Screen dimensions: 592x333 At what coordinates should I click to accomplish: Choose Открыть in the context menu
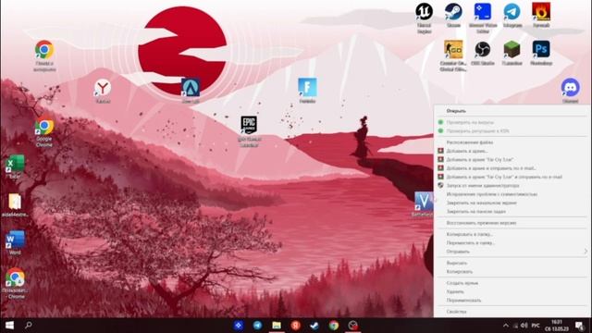click(511, 111)
